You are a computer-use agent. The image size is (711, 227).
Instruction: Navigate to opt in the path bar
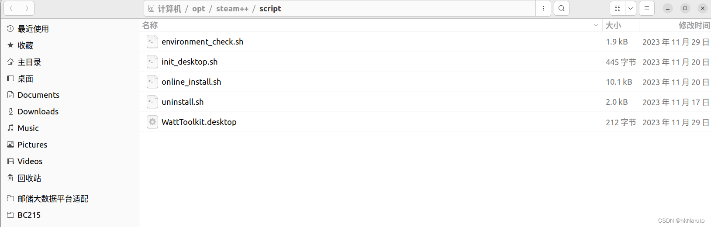198,9
